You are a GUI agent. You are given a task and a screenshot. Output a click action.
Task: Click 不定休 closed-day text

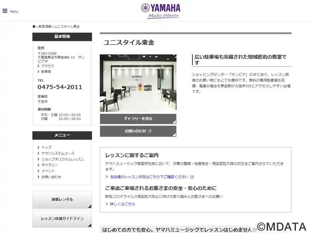click(x=43, y=101)
